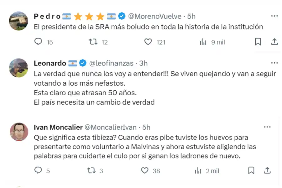Viewport: 282px width, 188px height.
Task: Like Pedro's tweet with the heart icon
Action: [148, 42]
